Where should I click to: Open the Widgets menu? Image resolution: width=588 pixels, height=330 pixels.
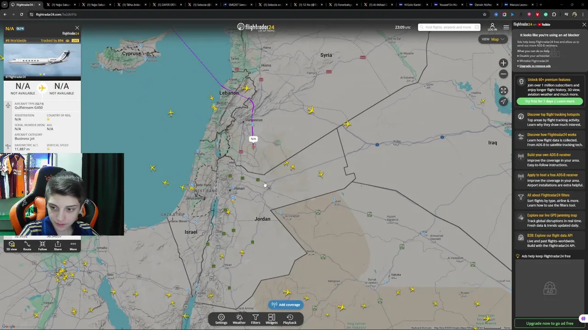271,319
